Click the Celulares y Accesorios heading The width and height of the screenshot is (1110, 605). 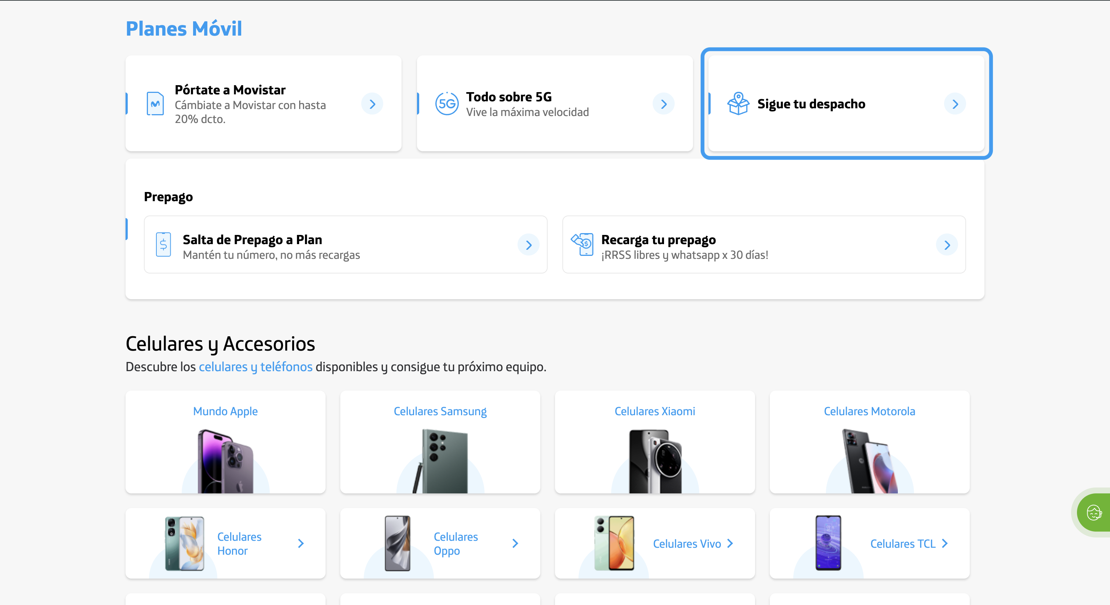220,344
